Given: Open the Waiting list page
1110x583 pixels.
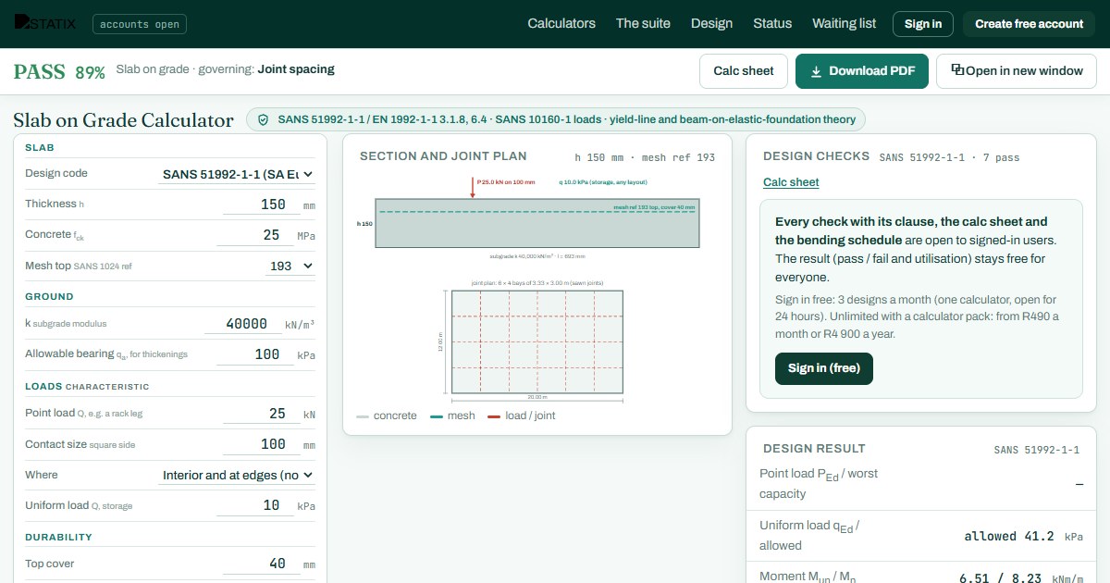Looking at the screenshot, I should point(844,23).
